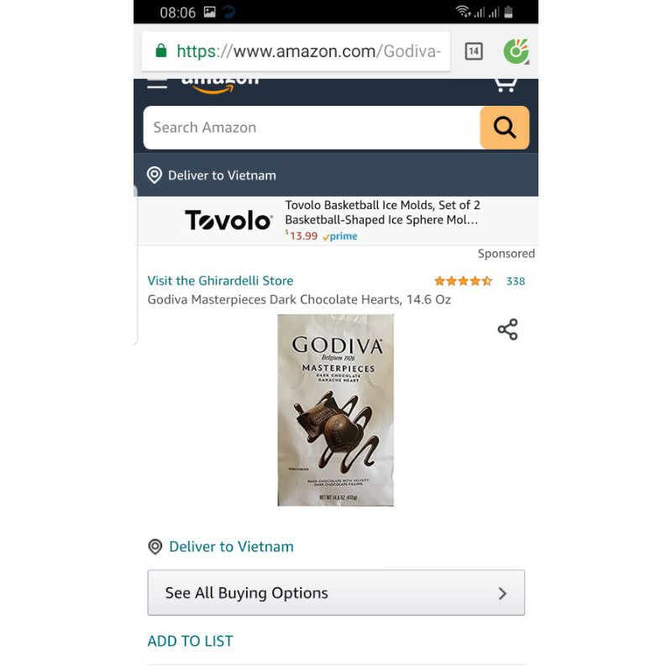
Task: Share this product via share icon
Action: (x=507, y=329)
